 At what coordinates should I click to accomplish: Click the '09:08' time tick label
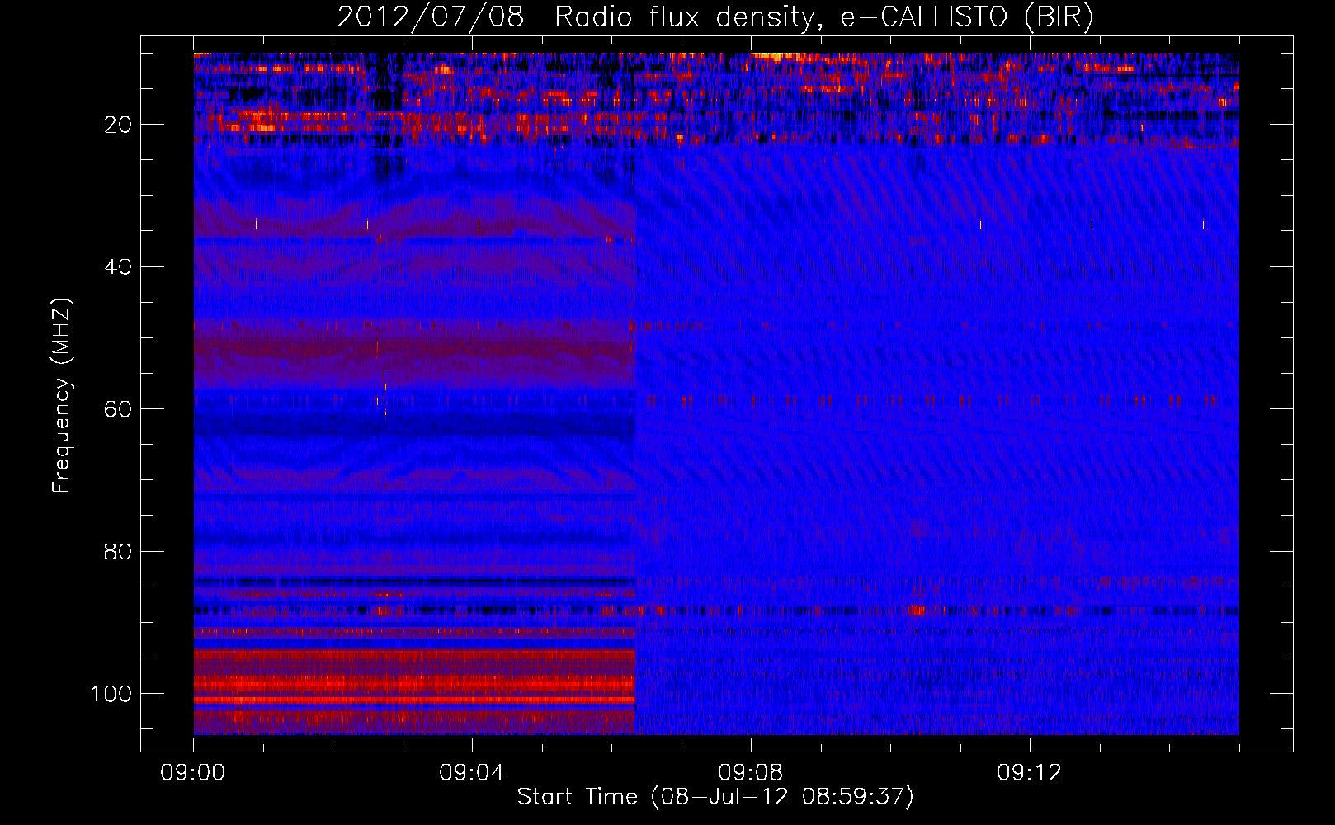[751, 773]
